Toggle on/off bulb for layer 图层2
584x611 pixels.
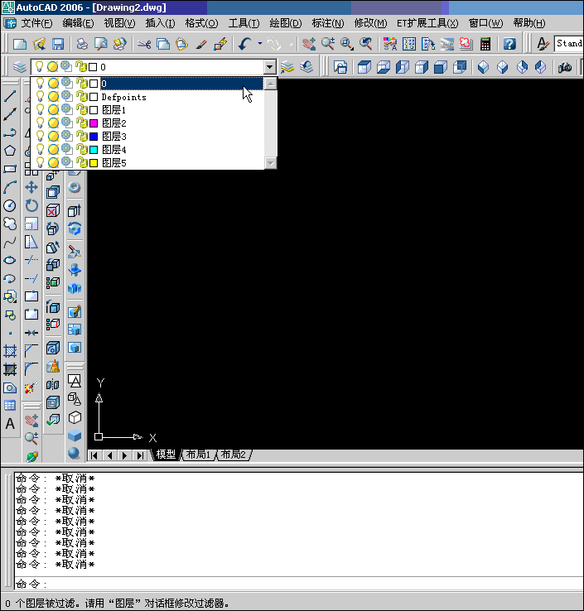click(x=40, y=123)
